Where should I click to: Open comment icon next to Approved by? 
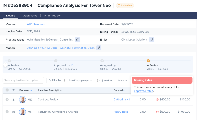pos(72,65)
